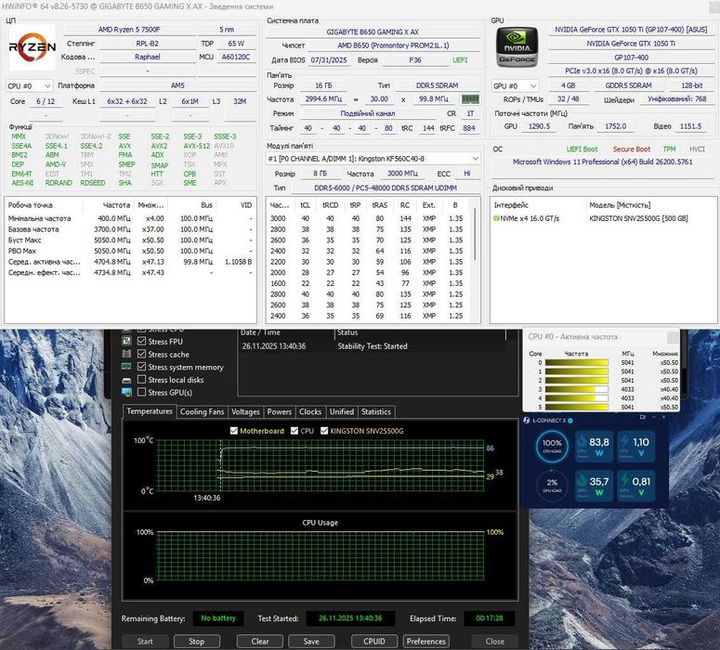
Task: Switch to the Temperatures tab
Action: coord(150,411)
